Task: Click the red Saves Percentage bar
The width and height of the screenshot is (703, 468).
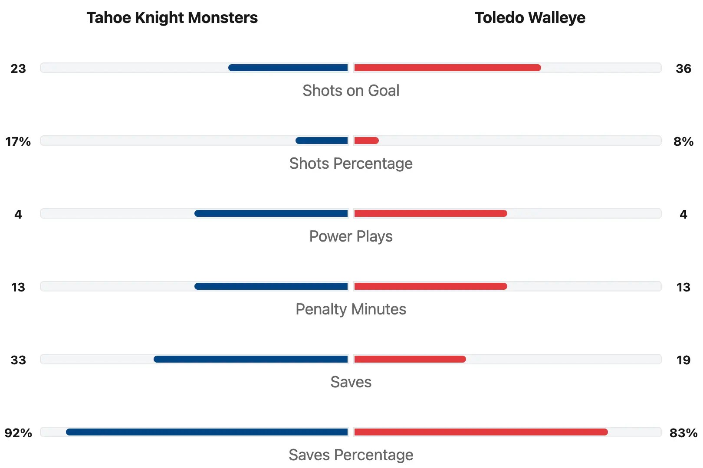Action: tap(481, 432)
